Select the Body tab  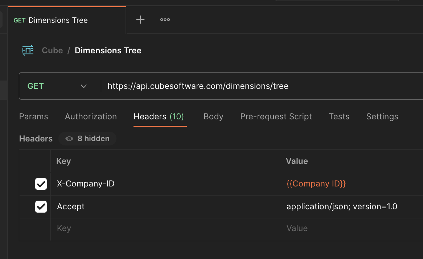[213, 117]
